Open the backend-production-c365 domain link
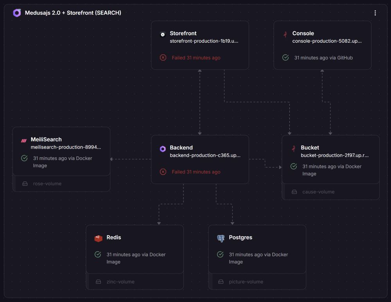 pos(205,155)
